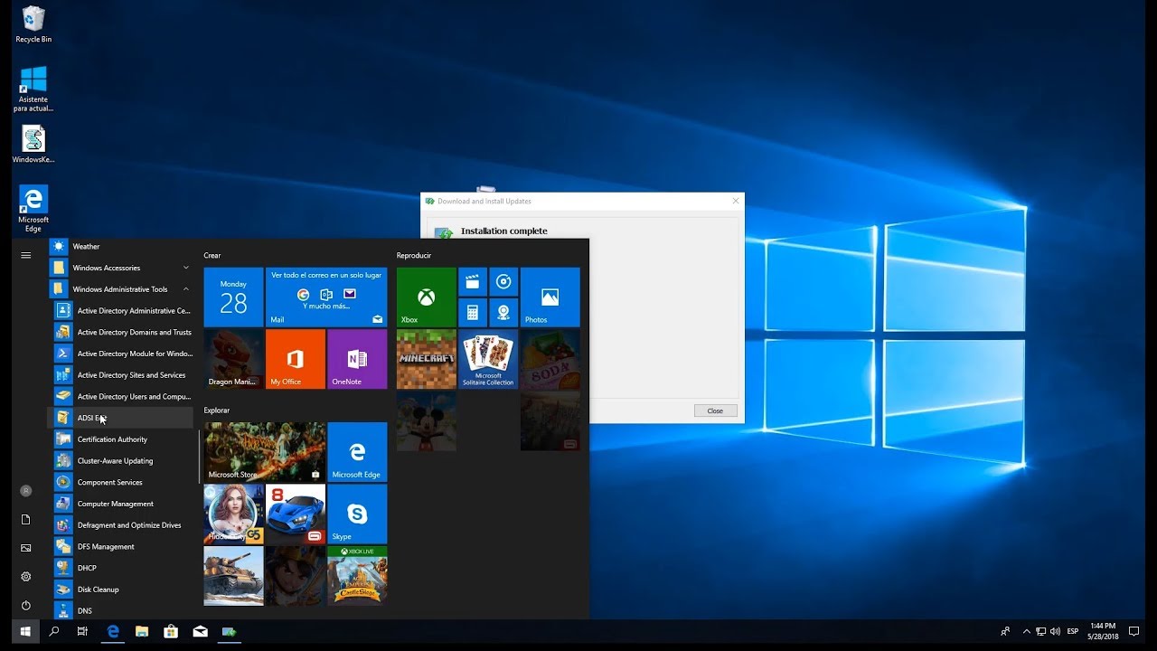Screen dimensions: 1157x651
Task: Open the Store icon on the taskbar
Action: coord(170,632)
